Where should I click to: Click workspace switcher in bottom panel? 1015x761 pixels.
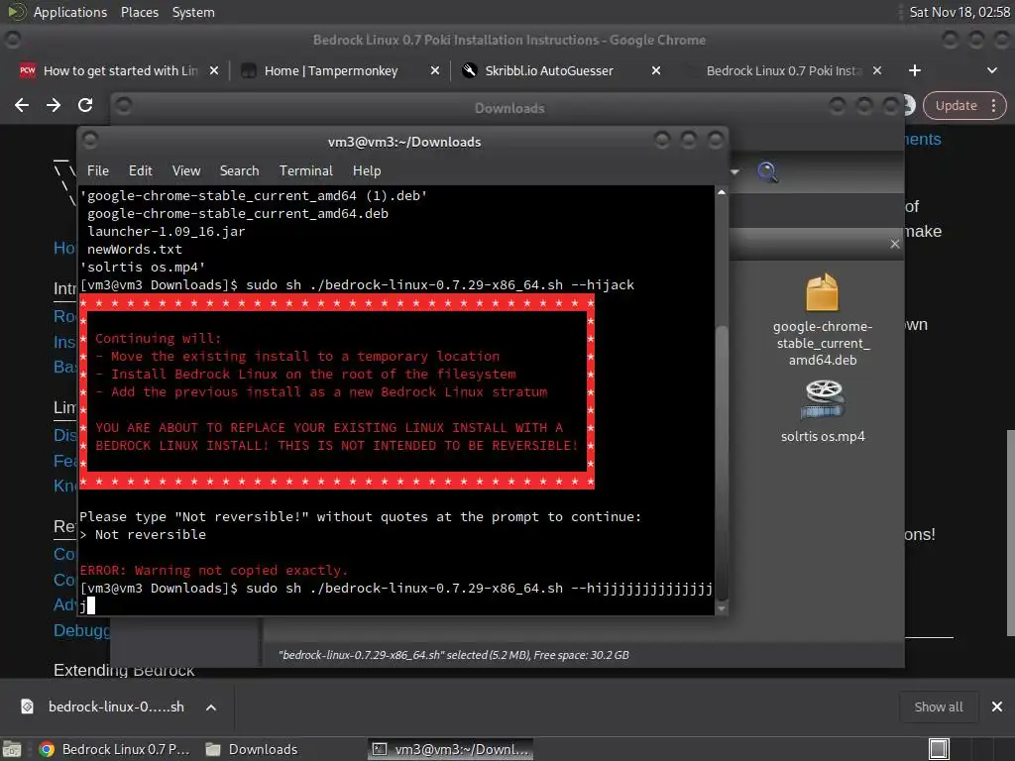point(940,749)
